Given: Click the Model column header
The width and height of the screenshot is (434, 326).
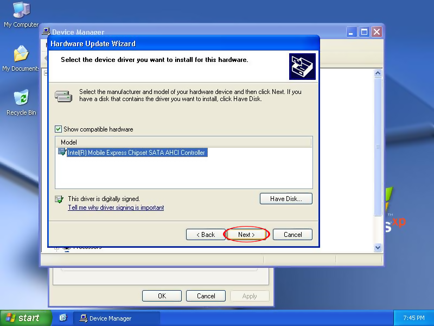Looking at the screenshot, I should (183, 142).
